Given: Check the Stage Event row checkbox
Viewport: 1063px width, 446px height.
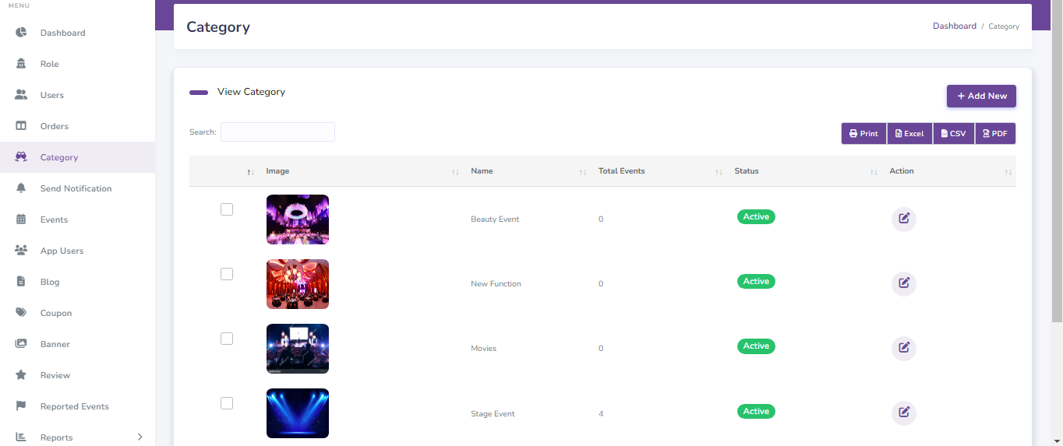Looking at the screenshot, I should tap(227, 403).
